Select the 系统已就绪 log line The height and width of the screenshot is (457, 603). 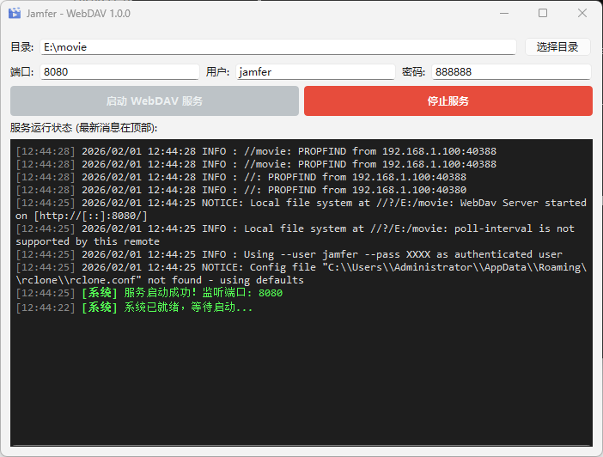tap(167, 307)
